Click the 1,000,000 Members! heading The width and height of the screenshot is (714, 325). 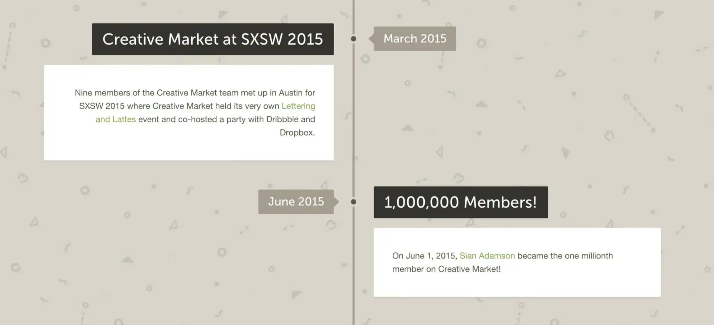coord(460,202)
